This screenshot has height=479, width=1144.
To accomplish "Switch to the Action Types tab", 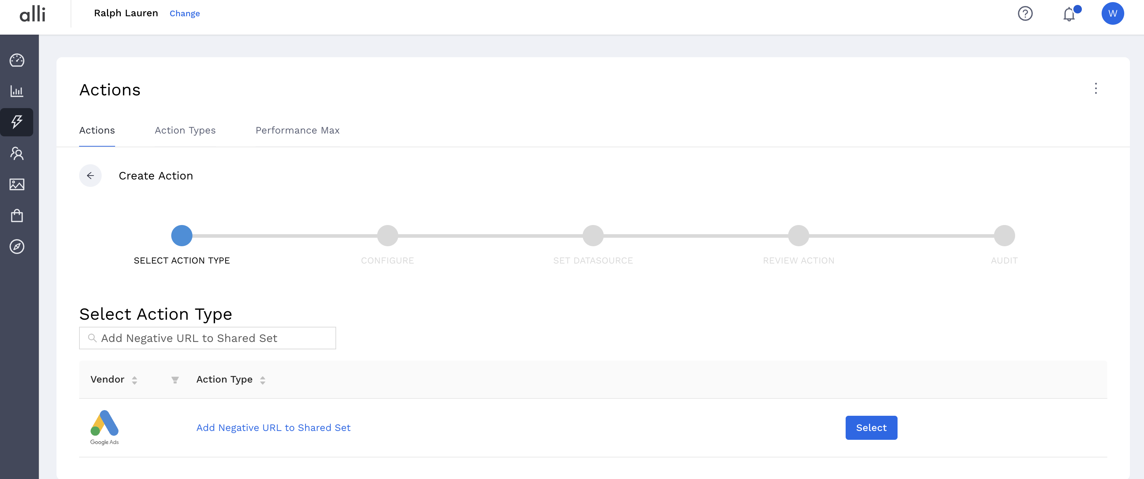I will pos(185,131).
